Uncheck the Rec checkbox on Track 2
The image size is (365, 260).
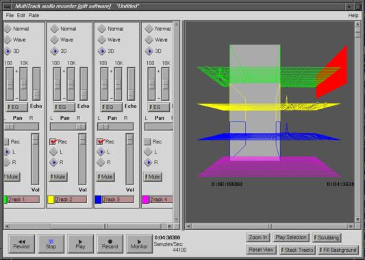pyautogui.click(x=53, y=141)
